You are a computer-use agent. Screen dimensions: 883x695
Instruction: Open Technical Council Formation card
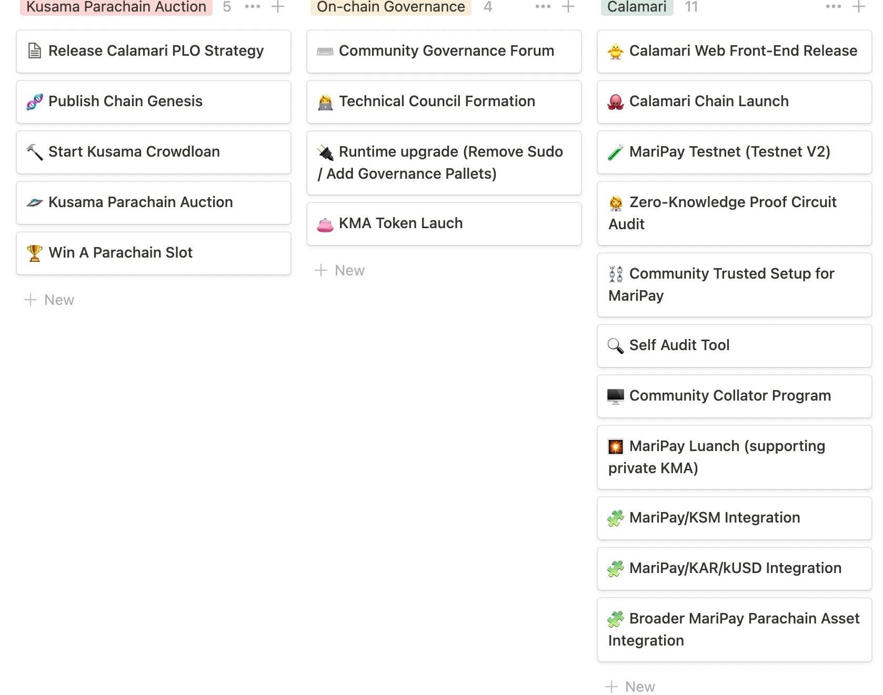444,102
